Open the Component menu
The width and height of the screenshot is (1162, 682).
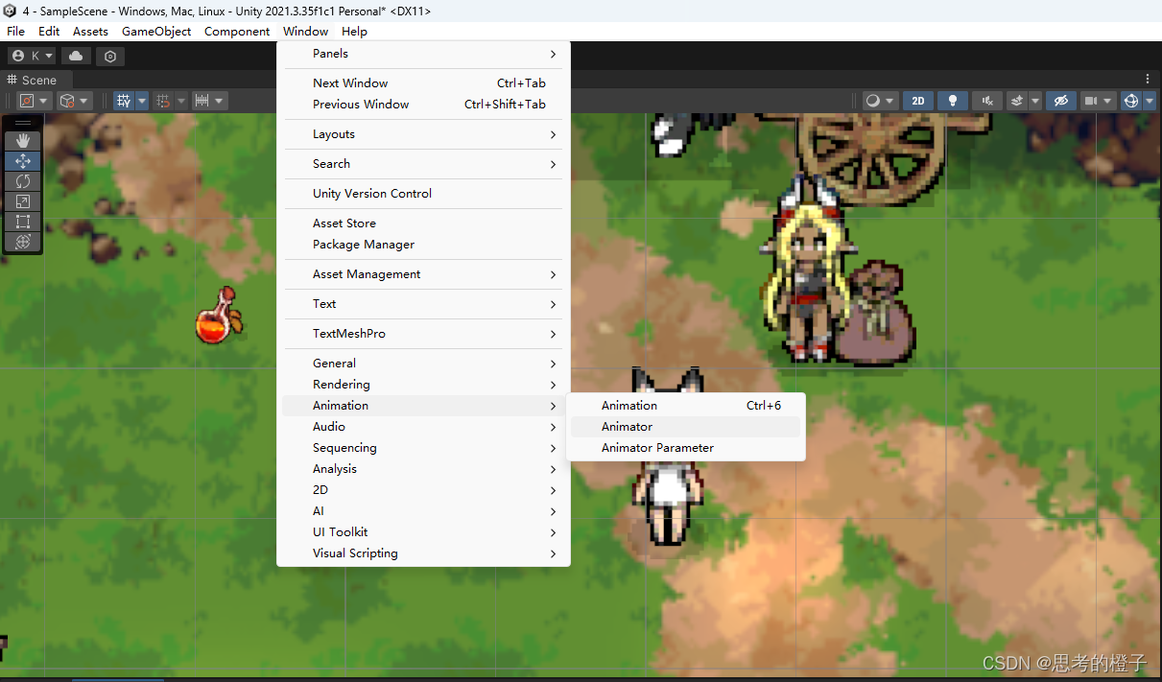(237, 31)
